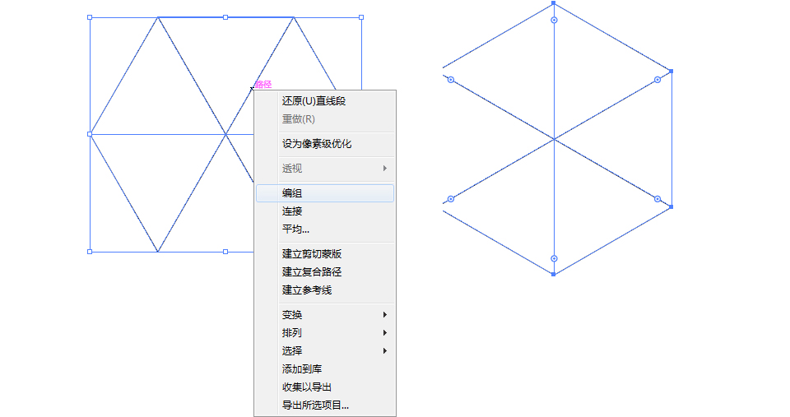Click the circular widget above hexagon's bottom vertex
Screen dimensions: 790x417
click(x=554, y=258)
